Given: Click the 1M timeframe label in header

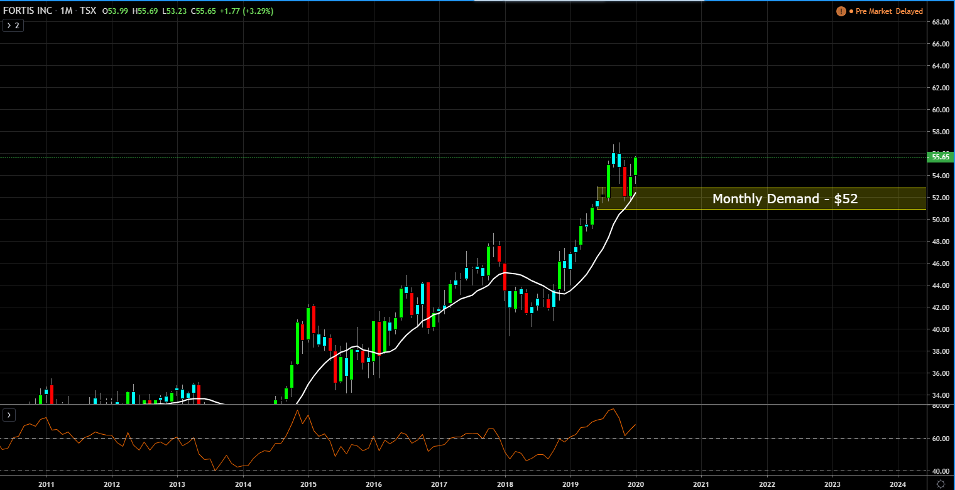Looking at the screenshot, I should pos(68,11).
